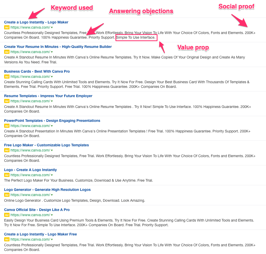Expand URL dropdown arrow under 'PowerPoint Templates' ad
The width and height of the screenshot is (266, 254).
(52, 126)
